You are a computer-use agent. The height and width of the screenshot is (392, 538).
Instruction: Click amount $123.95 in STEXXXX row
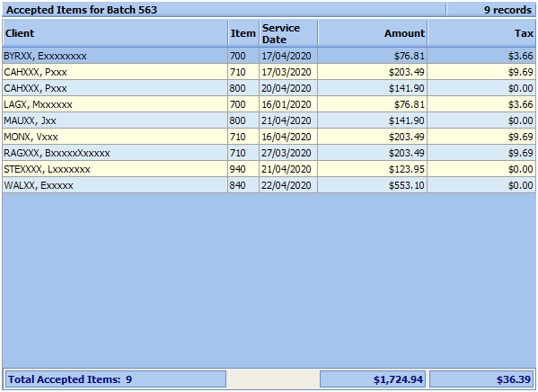pos(373,169)
